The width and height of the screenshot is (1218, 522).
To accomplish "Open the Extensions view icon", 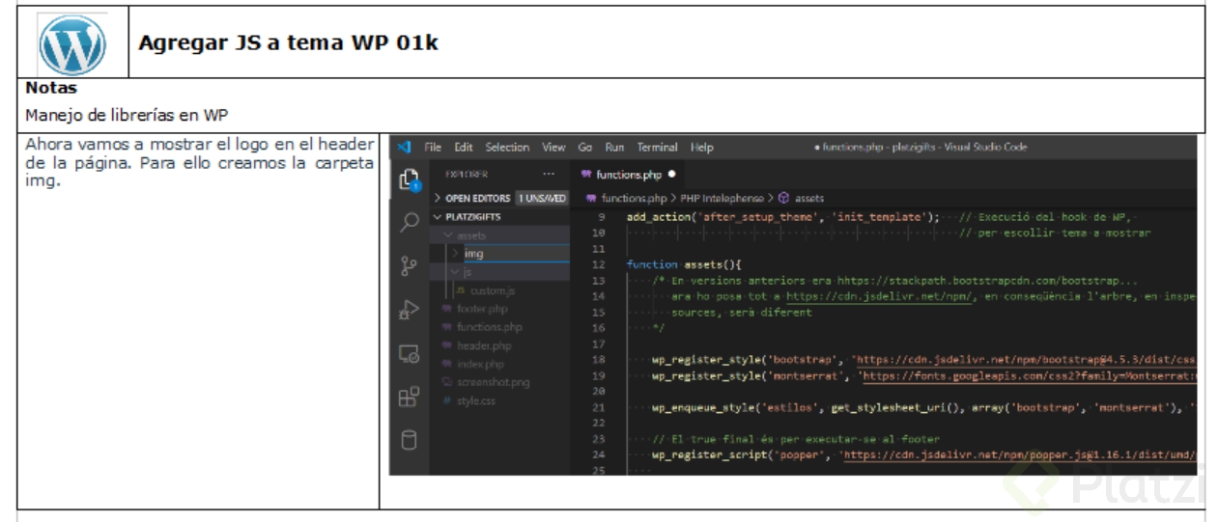I will [x=410, y=397].
